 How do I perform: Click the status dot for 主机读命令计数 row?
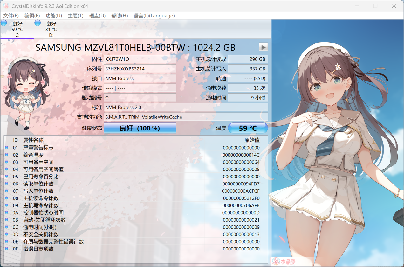[x=7, y=198]
